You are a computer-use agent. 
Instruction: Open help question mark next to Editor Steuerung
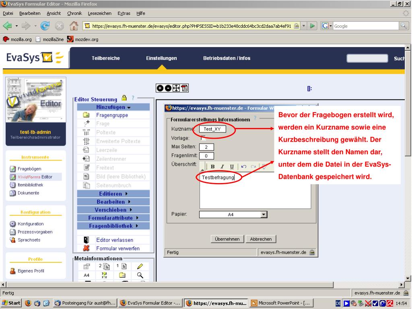point(133,98)
